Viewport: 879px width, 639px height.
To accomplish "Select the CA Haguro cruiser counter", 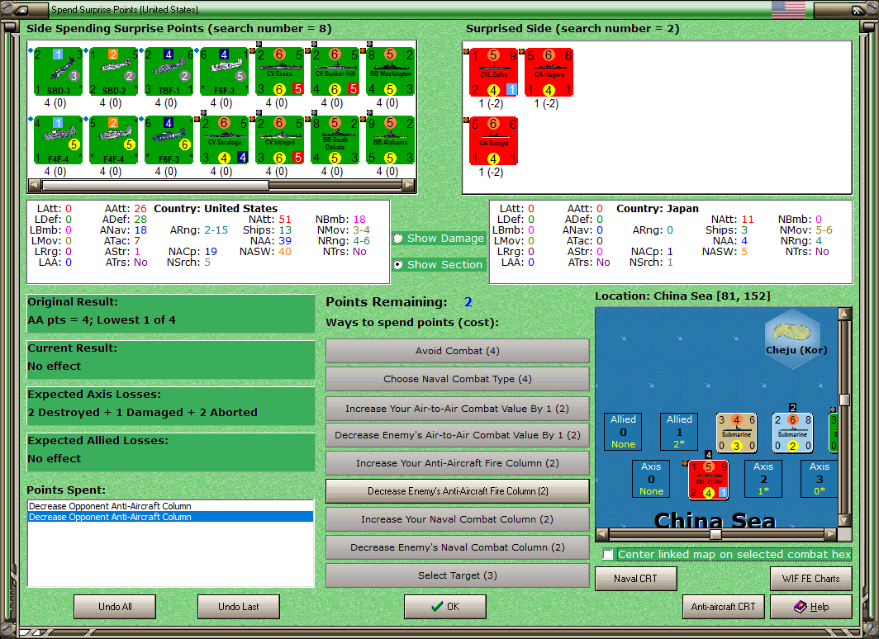I will tap(549, 73).
